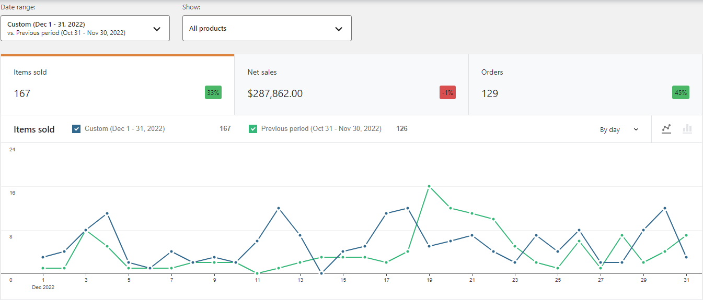Click the 126 previous period total

point(402,128)
